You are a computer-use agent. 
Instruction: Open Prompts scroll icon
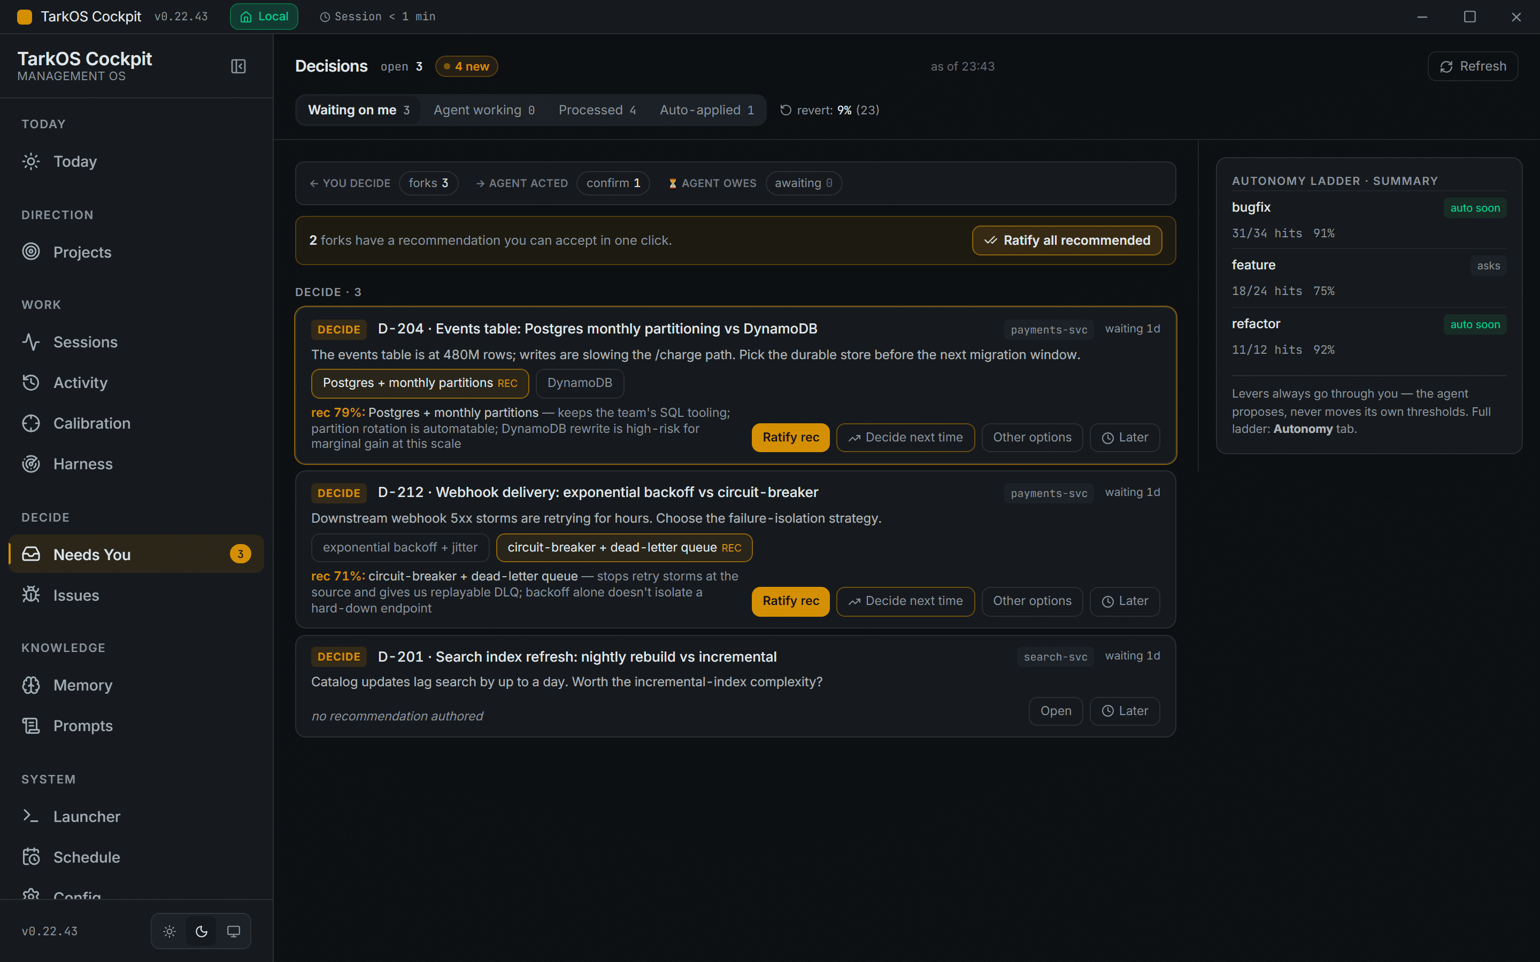coord(30,726)
